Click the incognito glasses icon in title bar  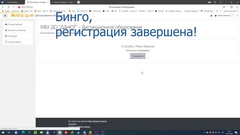[x=209, y=2]
